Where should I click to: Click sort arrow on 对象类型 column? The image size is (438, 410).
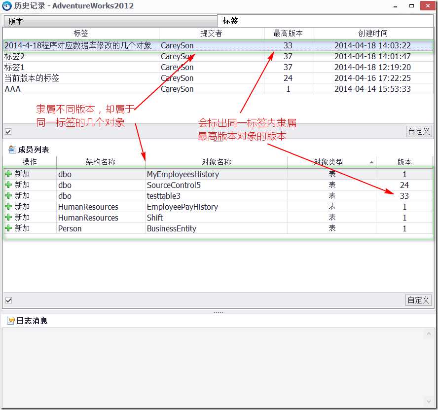coord(371,162)
